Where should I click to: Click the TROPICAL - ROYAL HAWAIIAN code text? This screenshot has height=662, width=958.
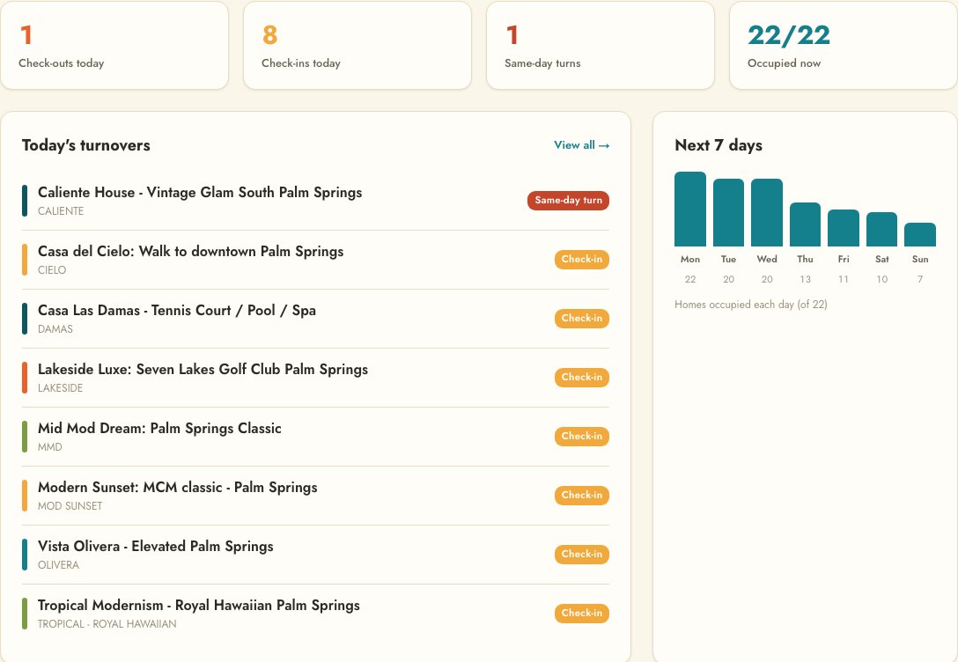(107, 624)
